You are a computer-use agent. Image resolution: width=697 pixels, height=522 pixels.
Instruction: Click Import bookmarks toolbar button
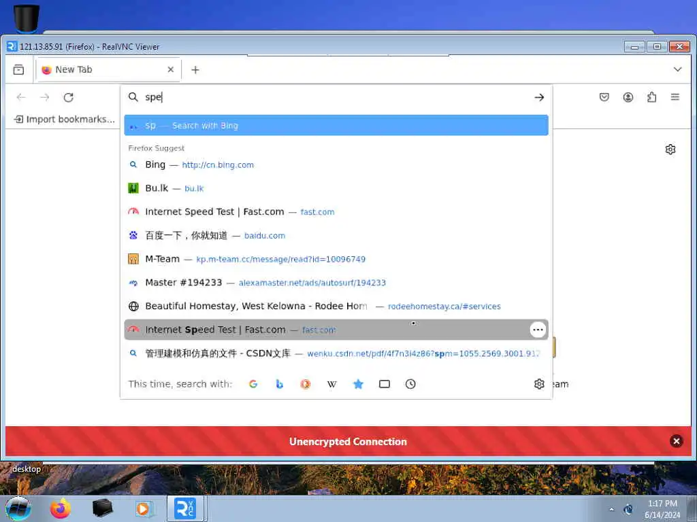coord(65,120)
